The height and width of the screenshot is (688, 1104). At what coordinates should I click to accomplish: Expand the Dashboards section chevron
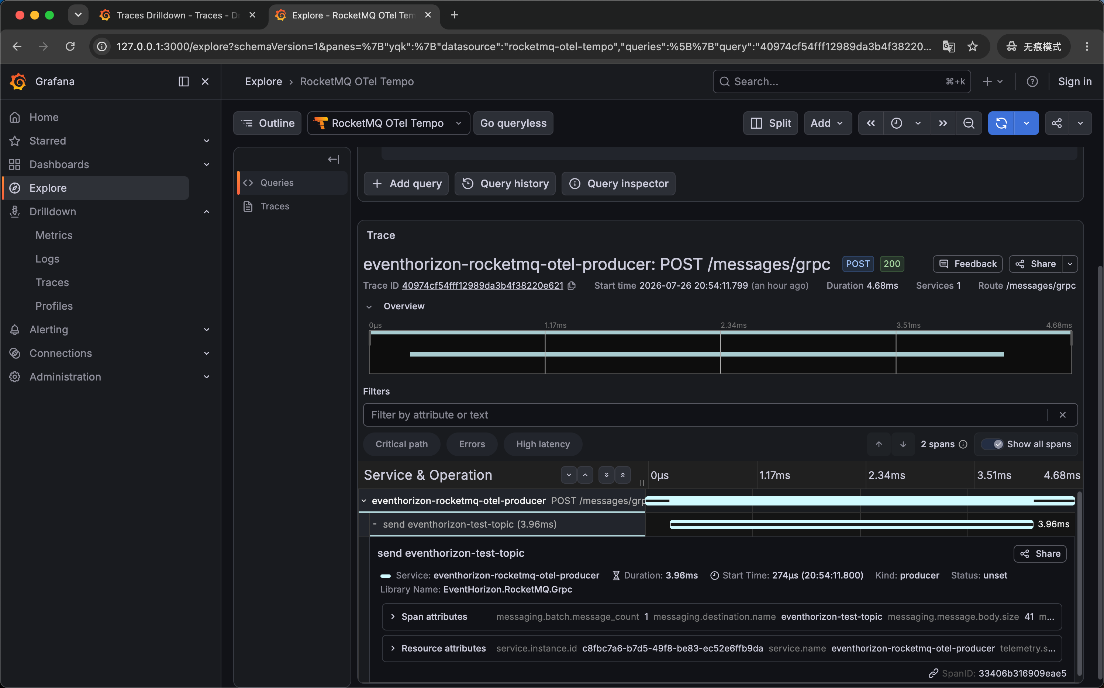tap(207, 164)
